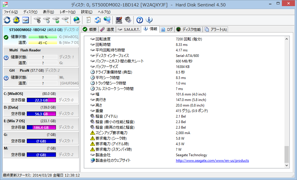Open the ヘルプ menu
The image size is (297, 180).
click(x=104, y=12)
